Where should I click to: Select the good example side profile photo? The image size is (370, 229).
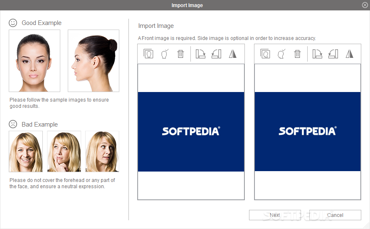click(x=94, y=61)
